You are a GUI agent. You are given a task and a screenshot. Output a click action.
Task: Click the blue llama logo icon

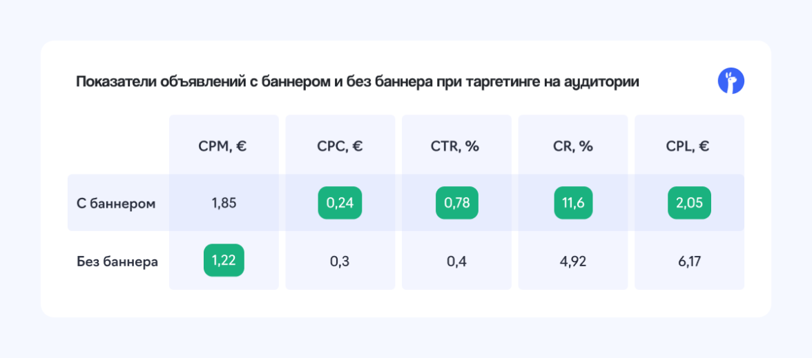click(731, 81)
